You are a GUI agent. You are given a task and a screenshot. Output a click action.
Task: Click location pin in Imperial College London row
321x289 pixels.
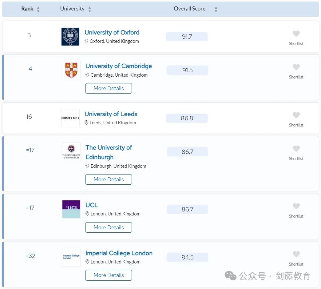(x=87, y=262)
